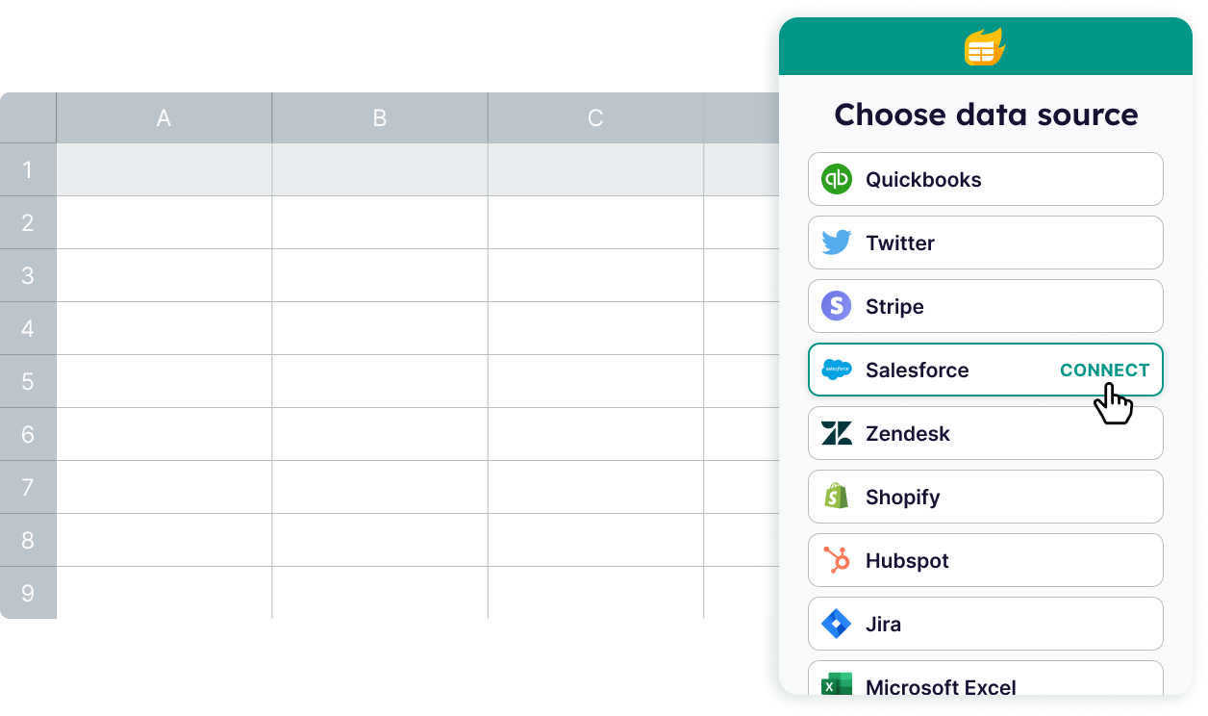This screenshot has height=716, width=1208.
Task: Click the Zendesk logo icon
Action: point(837,433)
